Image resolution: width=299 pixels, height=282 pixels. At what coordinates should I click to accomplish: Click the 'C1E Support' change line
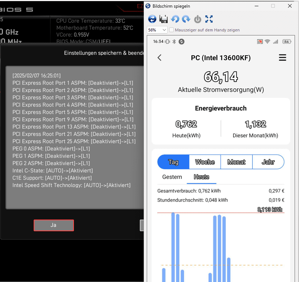(x=52, y=178)
